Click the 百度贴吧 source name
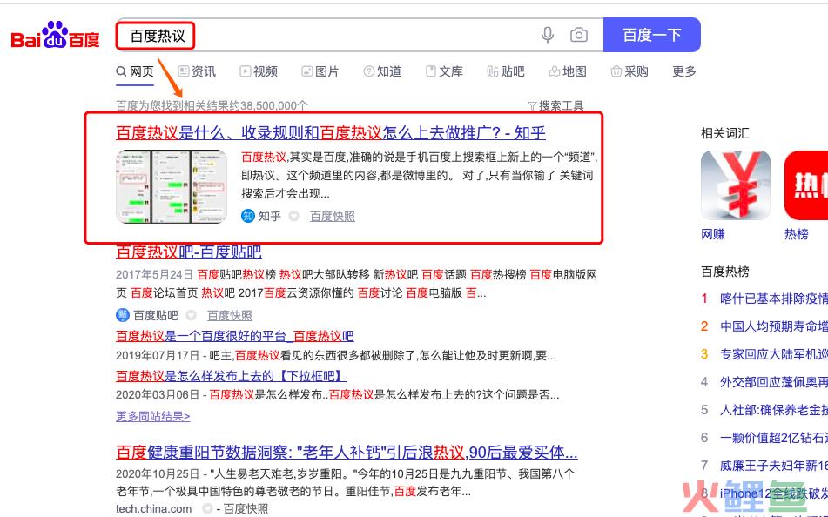 tap(156, 316)
